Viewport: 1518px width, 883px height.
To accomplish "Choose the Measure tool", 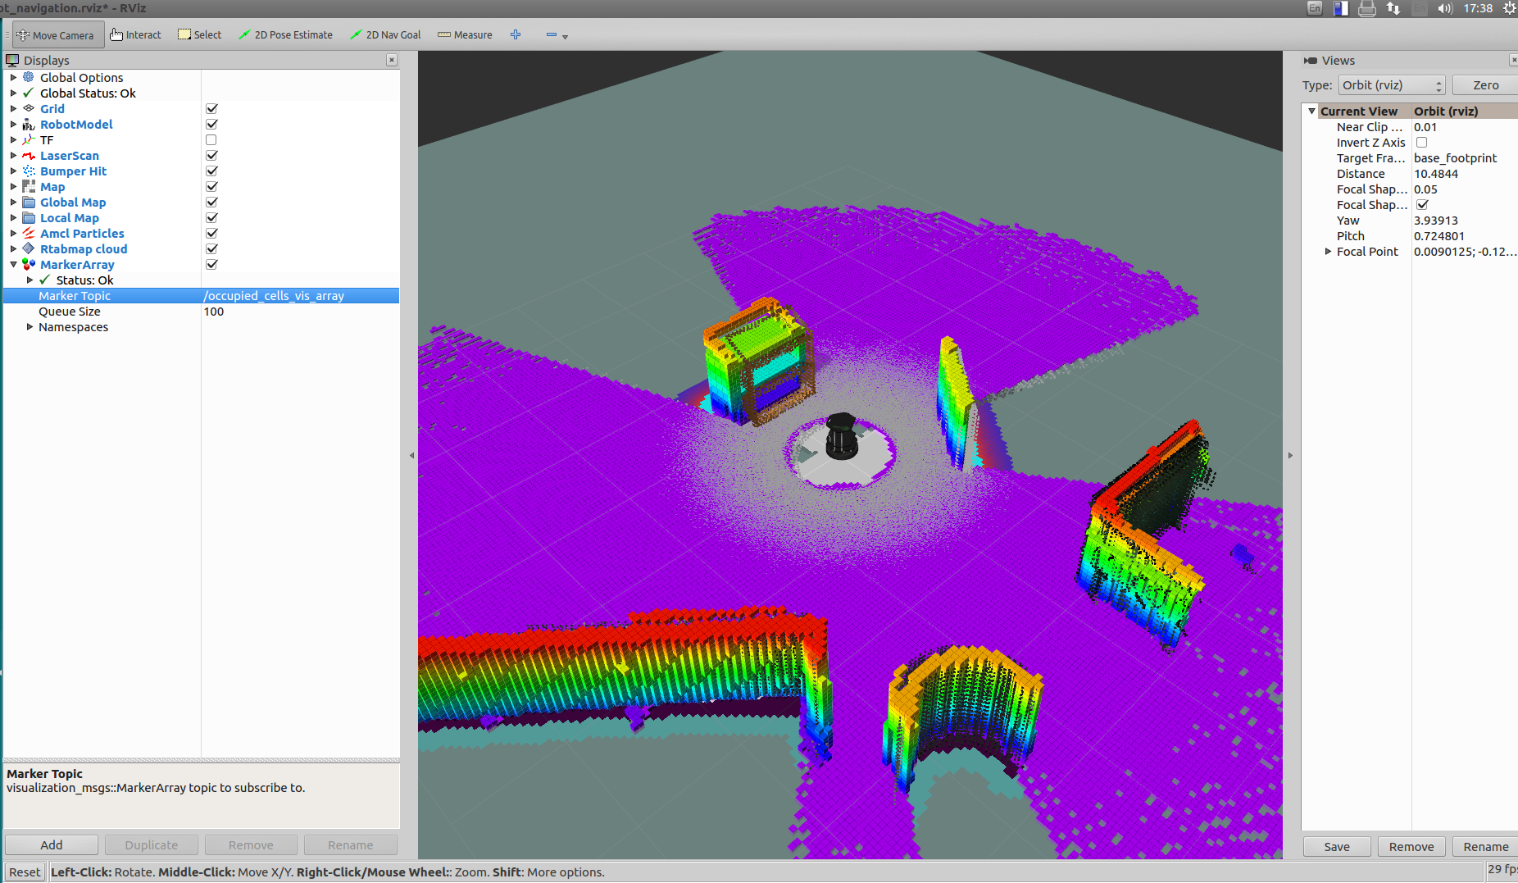I will [464, 34].
